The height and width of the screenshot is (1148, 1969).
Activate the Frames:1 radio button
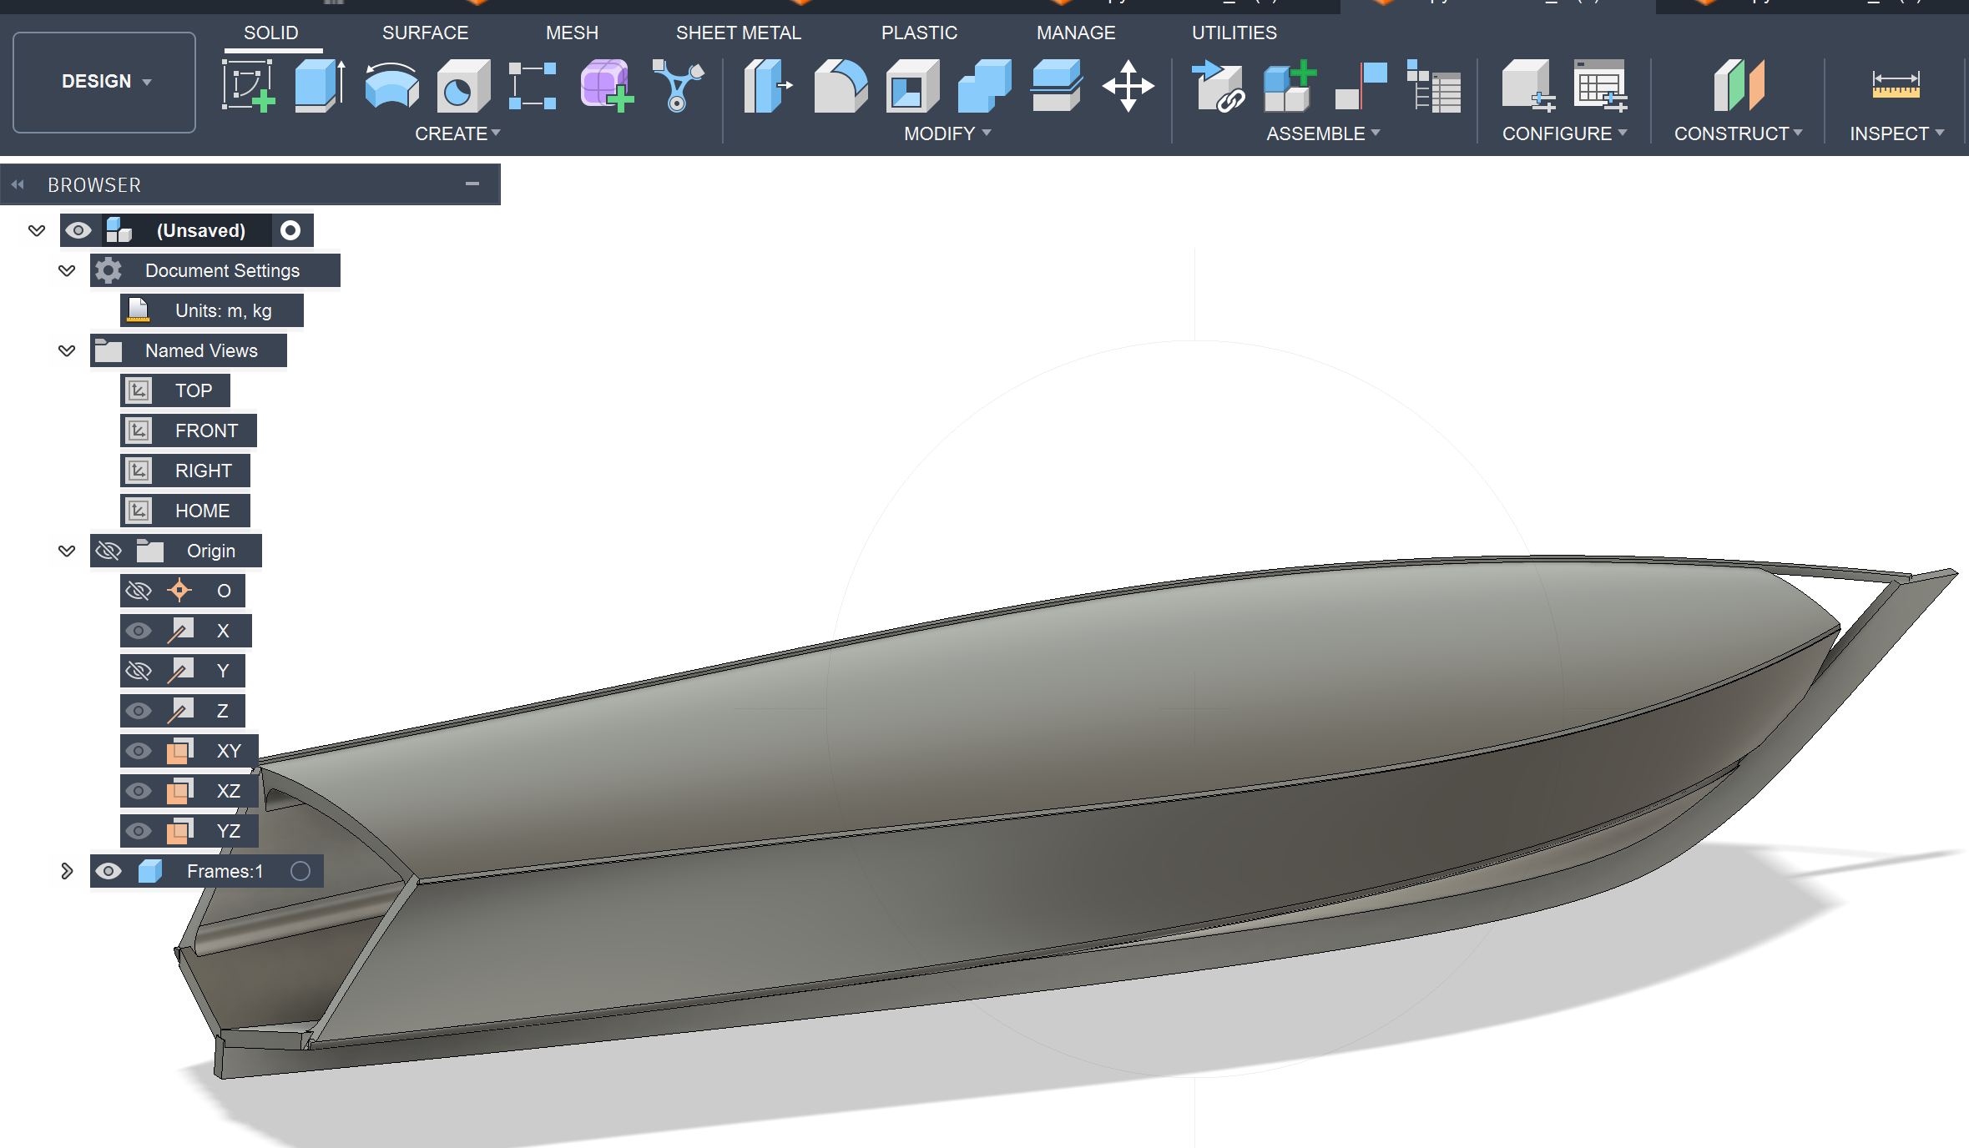click(x=300, y=871)
